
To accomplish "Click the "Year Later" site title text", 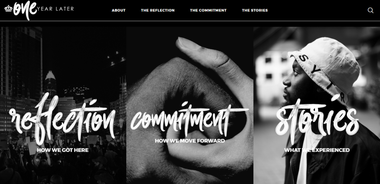I will coord(56,9).
